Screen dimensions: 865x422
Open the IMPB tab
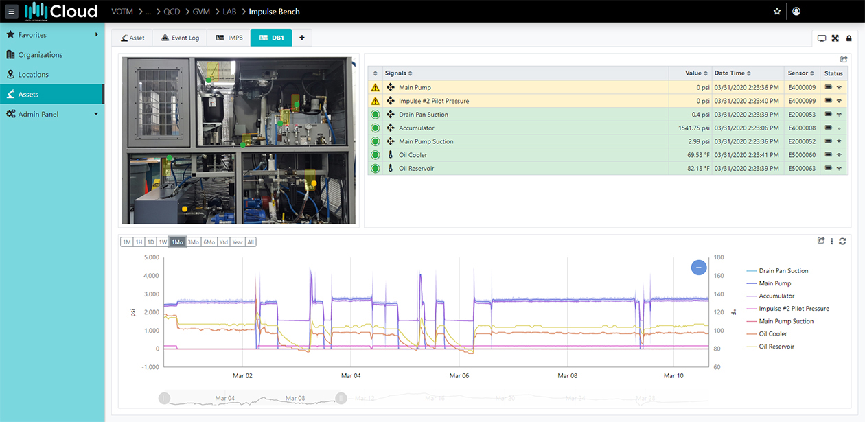point(229,38)
